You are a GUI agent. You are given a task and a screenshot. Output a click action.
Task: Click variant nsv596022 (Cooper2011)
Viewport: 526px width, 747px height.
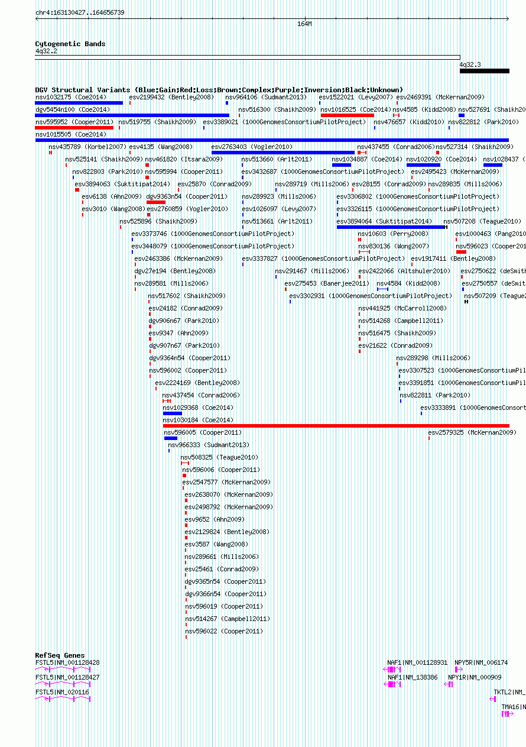224,631
